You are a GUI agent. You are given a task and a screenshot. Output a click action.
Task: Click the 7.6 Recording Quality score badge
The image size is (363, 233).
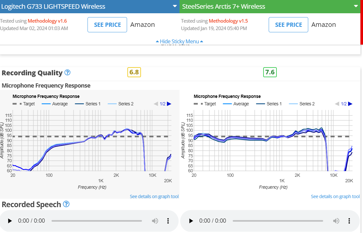pyautogui.click(x=270, y=72)
